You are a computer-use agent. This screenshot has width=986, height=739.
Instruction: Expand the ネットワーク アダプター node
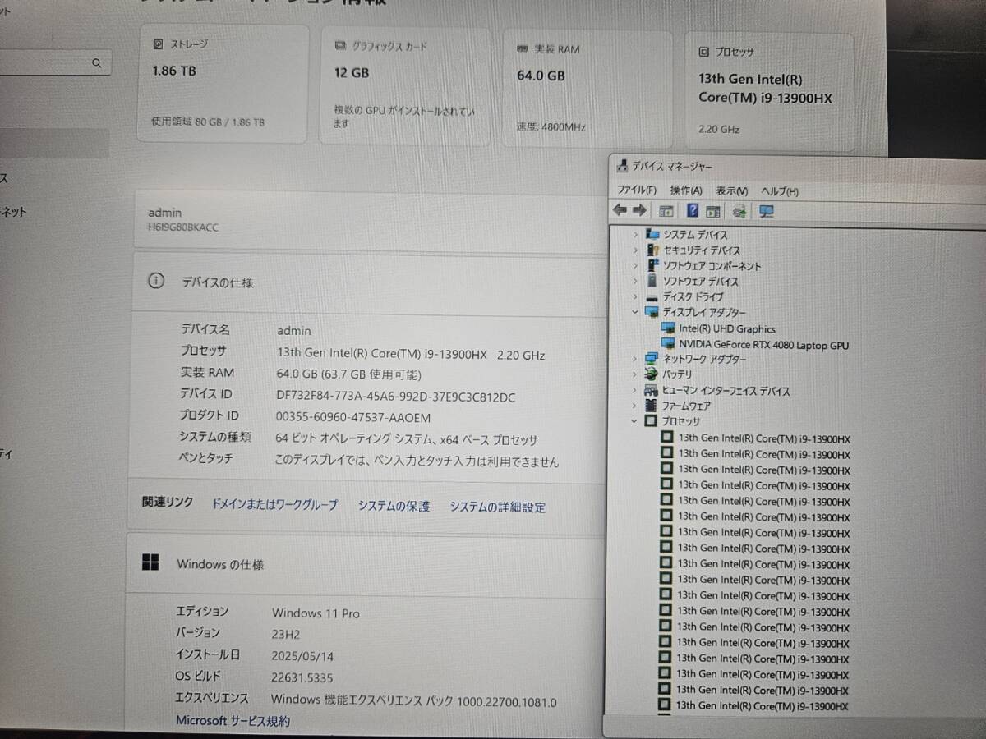coord(634,359)
